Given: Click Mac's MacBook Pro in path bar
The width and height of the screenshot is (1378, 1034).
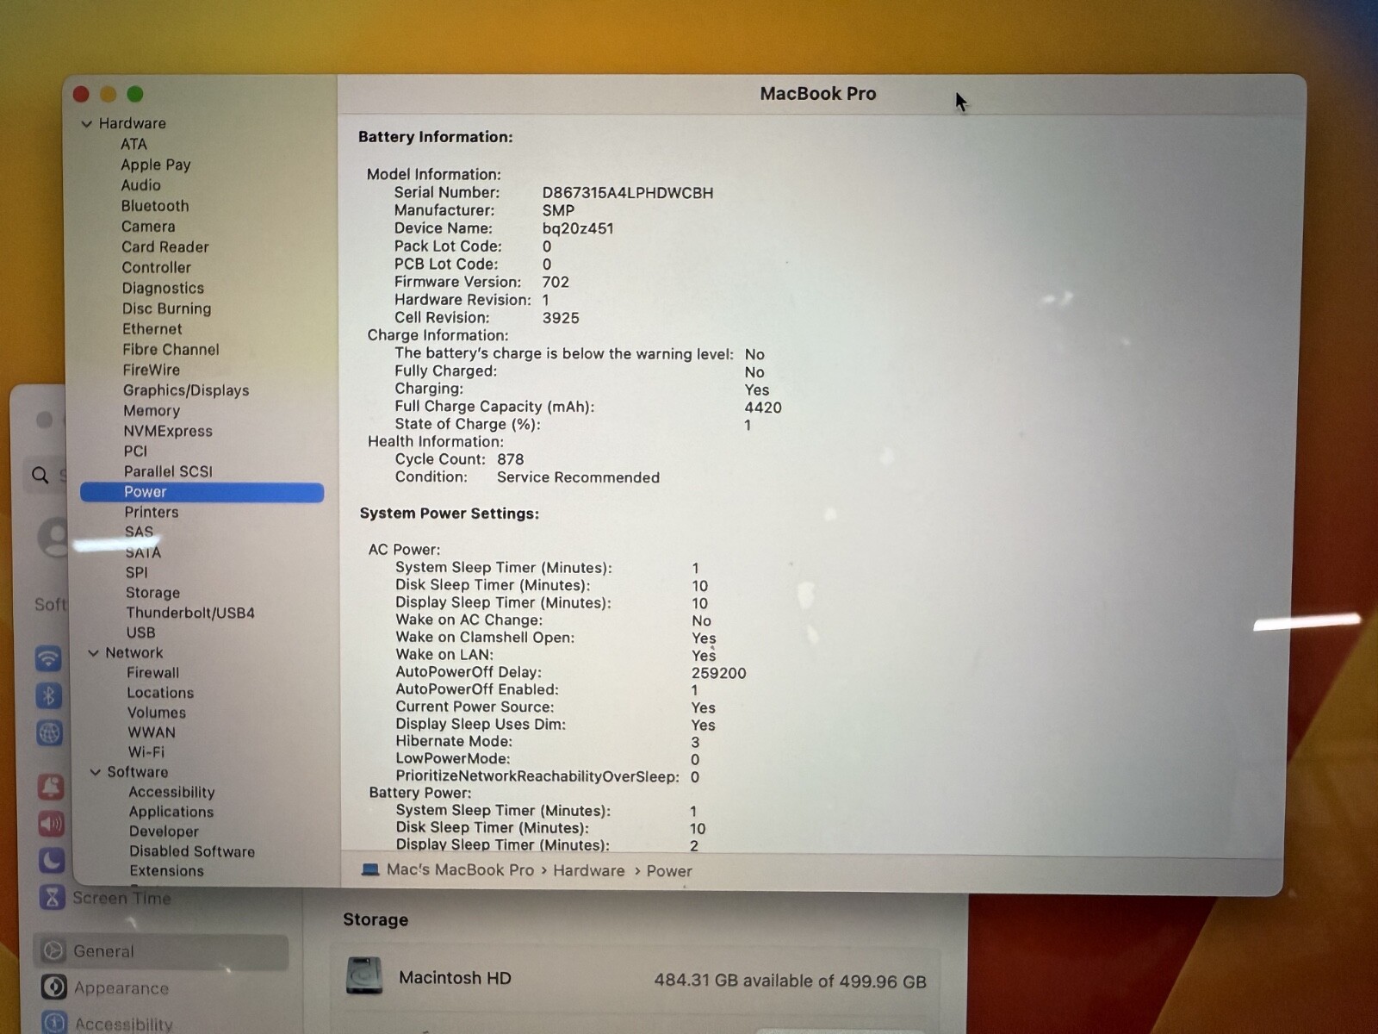Looking at the screenshot, I should pyautogui.click(x=460, y=869).
